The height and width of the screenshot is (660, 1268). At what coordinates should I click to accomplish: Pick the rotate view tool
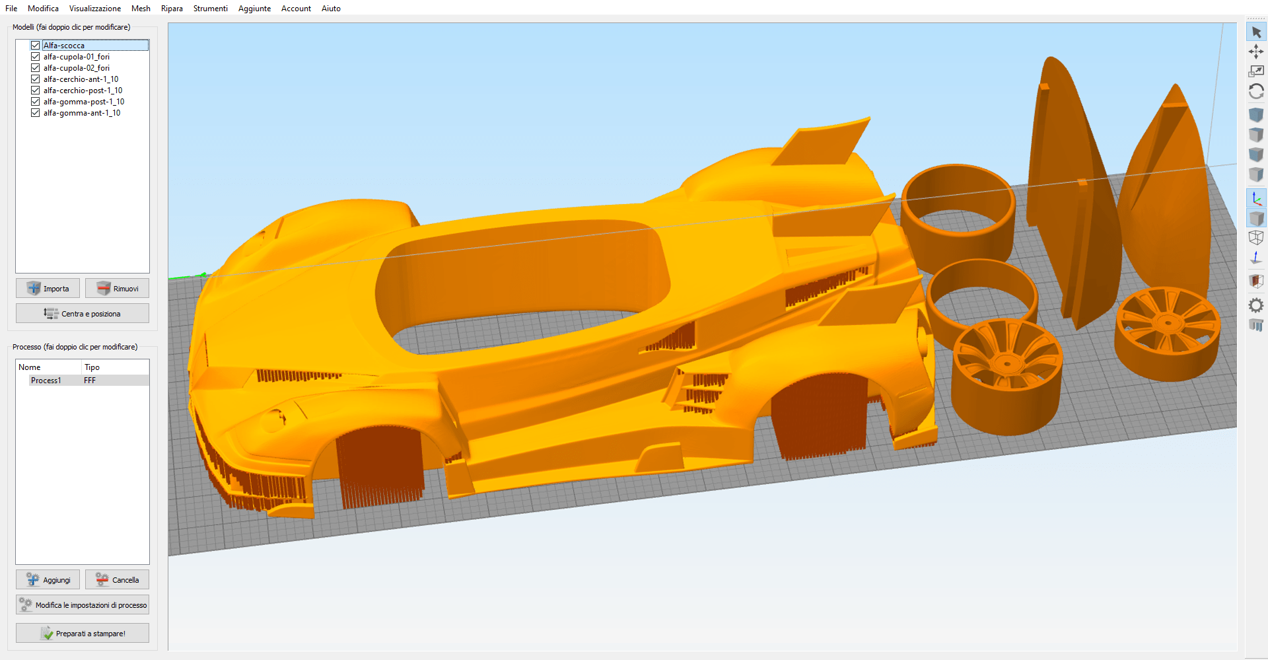[1256, 91]
